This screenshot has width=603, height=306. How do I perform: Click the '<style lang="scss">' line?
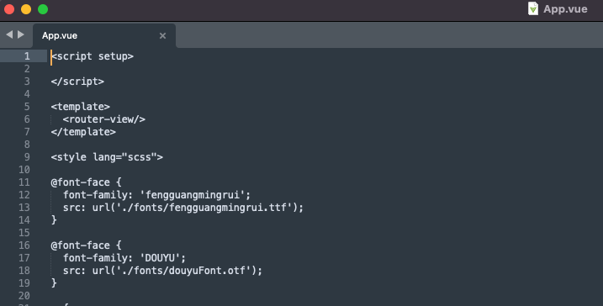pos(107,157)
